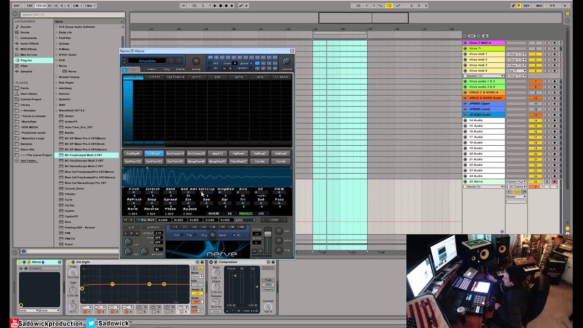Click the TAP tempo button
Viewport: 583px width, 328px height.
tap(30, 5)
